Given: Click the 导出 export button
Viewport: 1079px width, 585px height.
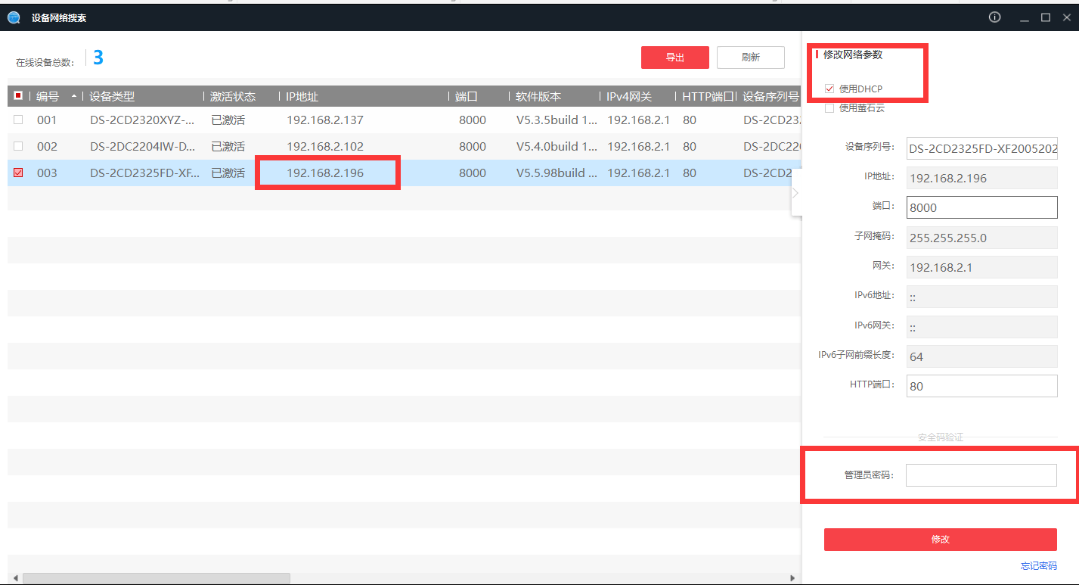Looking at the screenshot, I should (x=675, y=58).
